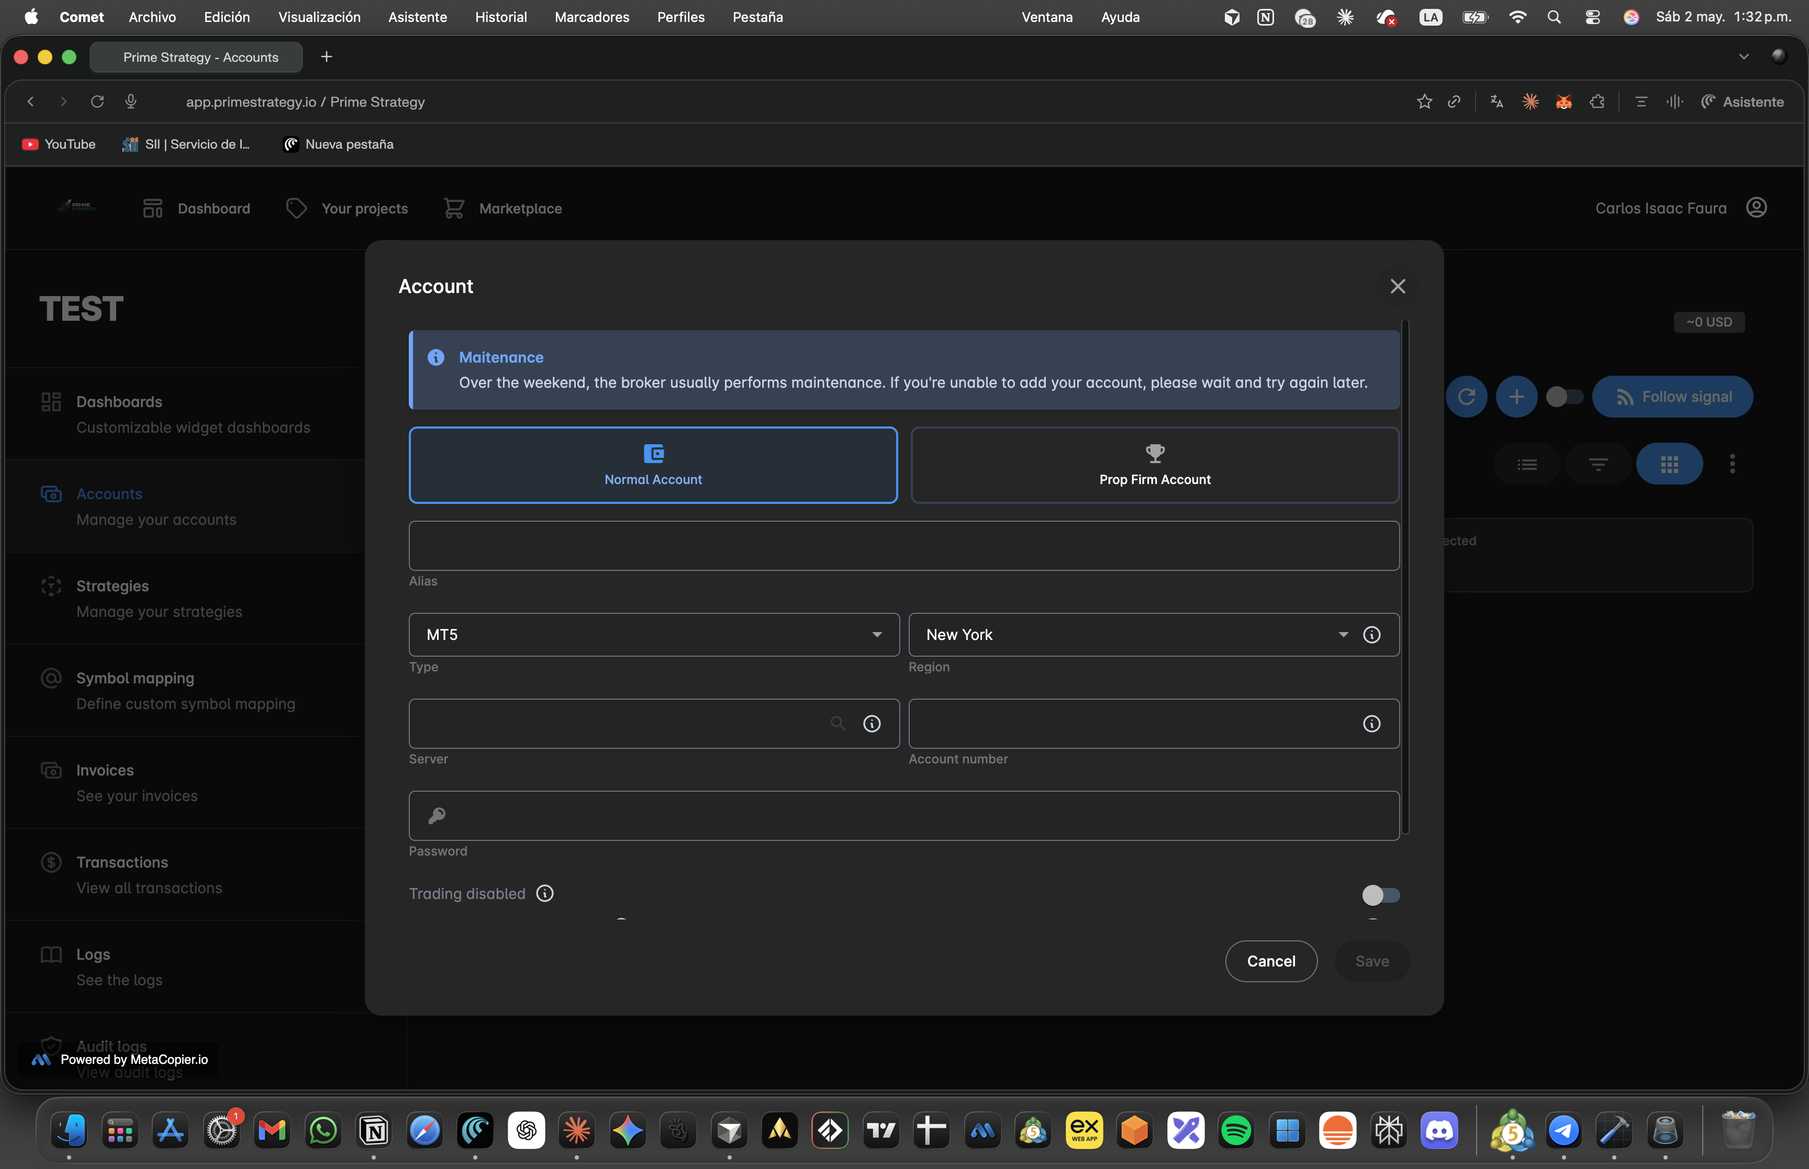Open the user profile icon
Image resolution: width=1809 pixels, height=1169 pixels.
point(1757,207)
